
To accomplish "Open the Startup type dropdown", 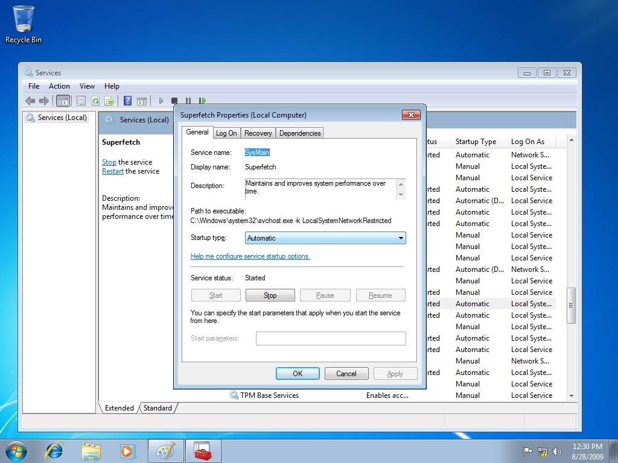I will [325, 238].
